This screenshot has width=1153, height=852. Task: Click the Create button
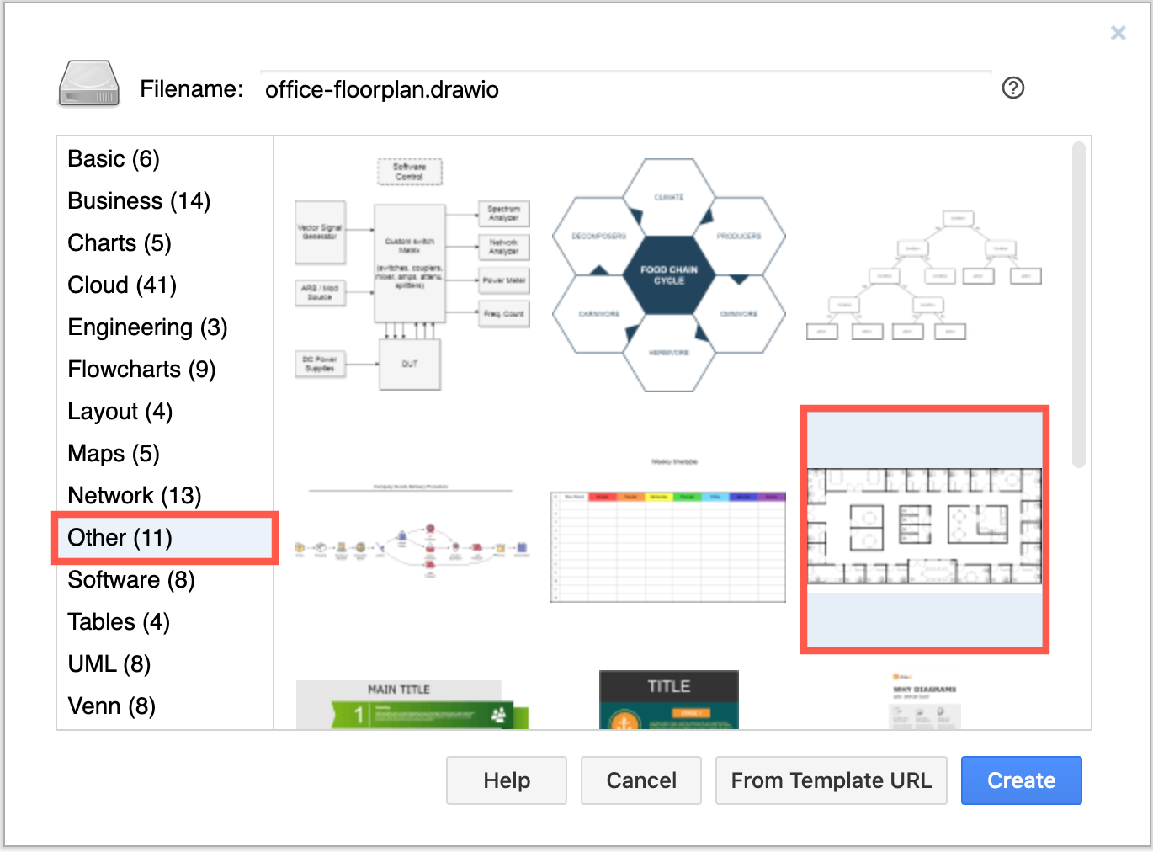[1021, 780]
